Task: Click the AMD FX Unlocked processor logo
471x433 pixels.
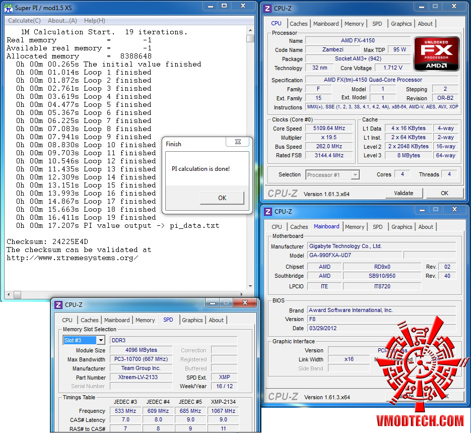Action: pyautogui.click(x=436, y=54)
